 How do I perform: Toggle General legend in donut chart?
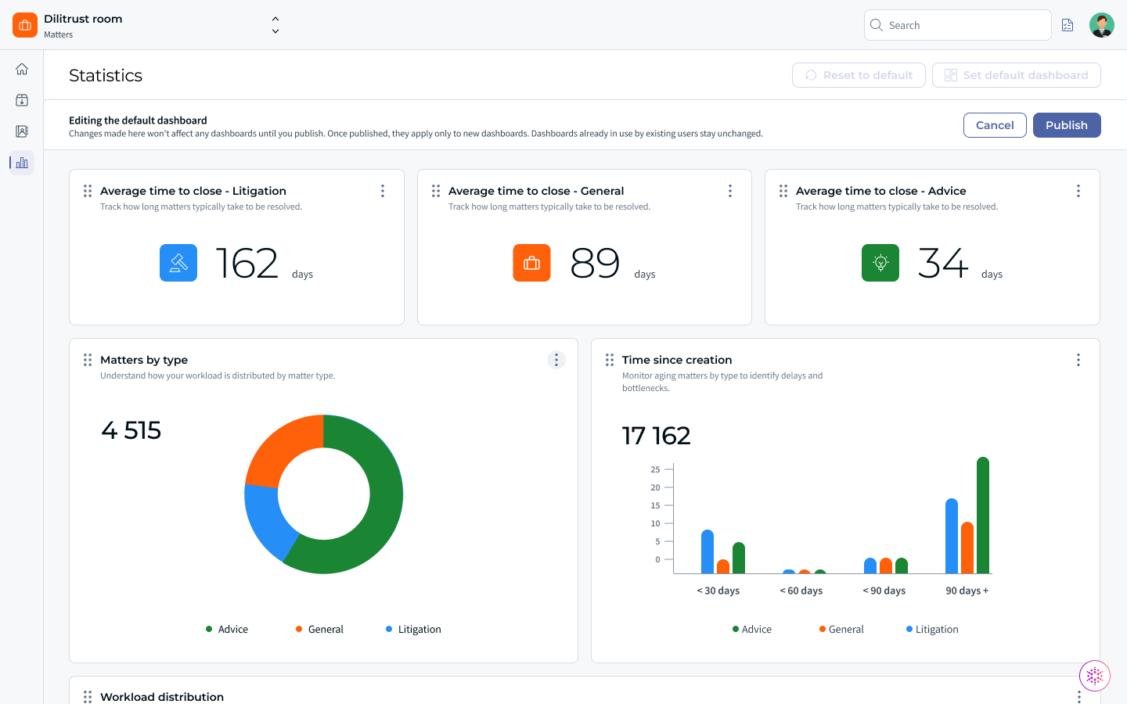319,629
